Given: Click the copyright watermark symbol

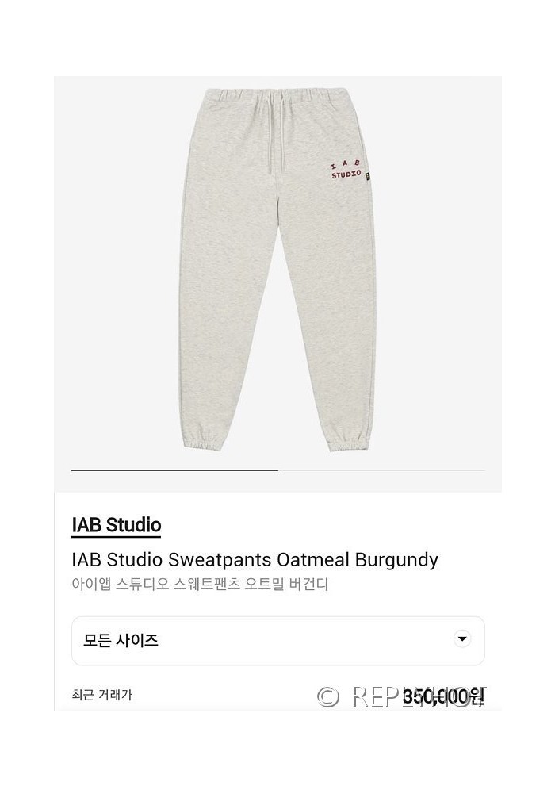Looking at the screenshot, I should click(328, 696).
